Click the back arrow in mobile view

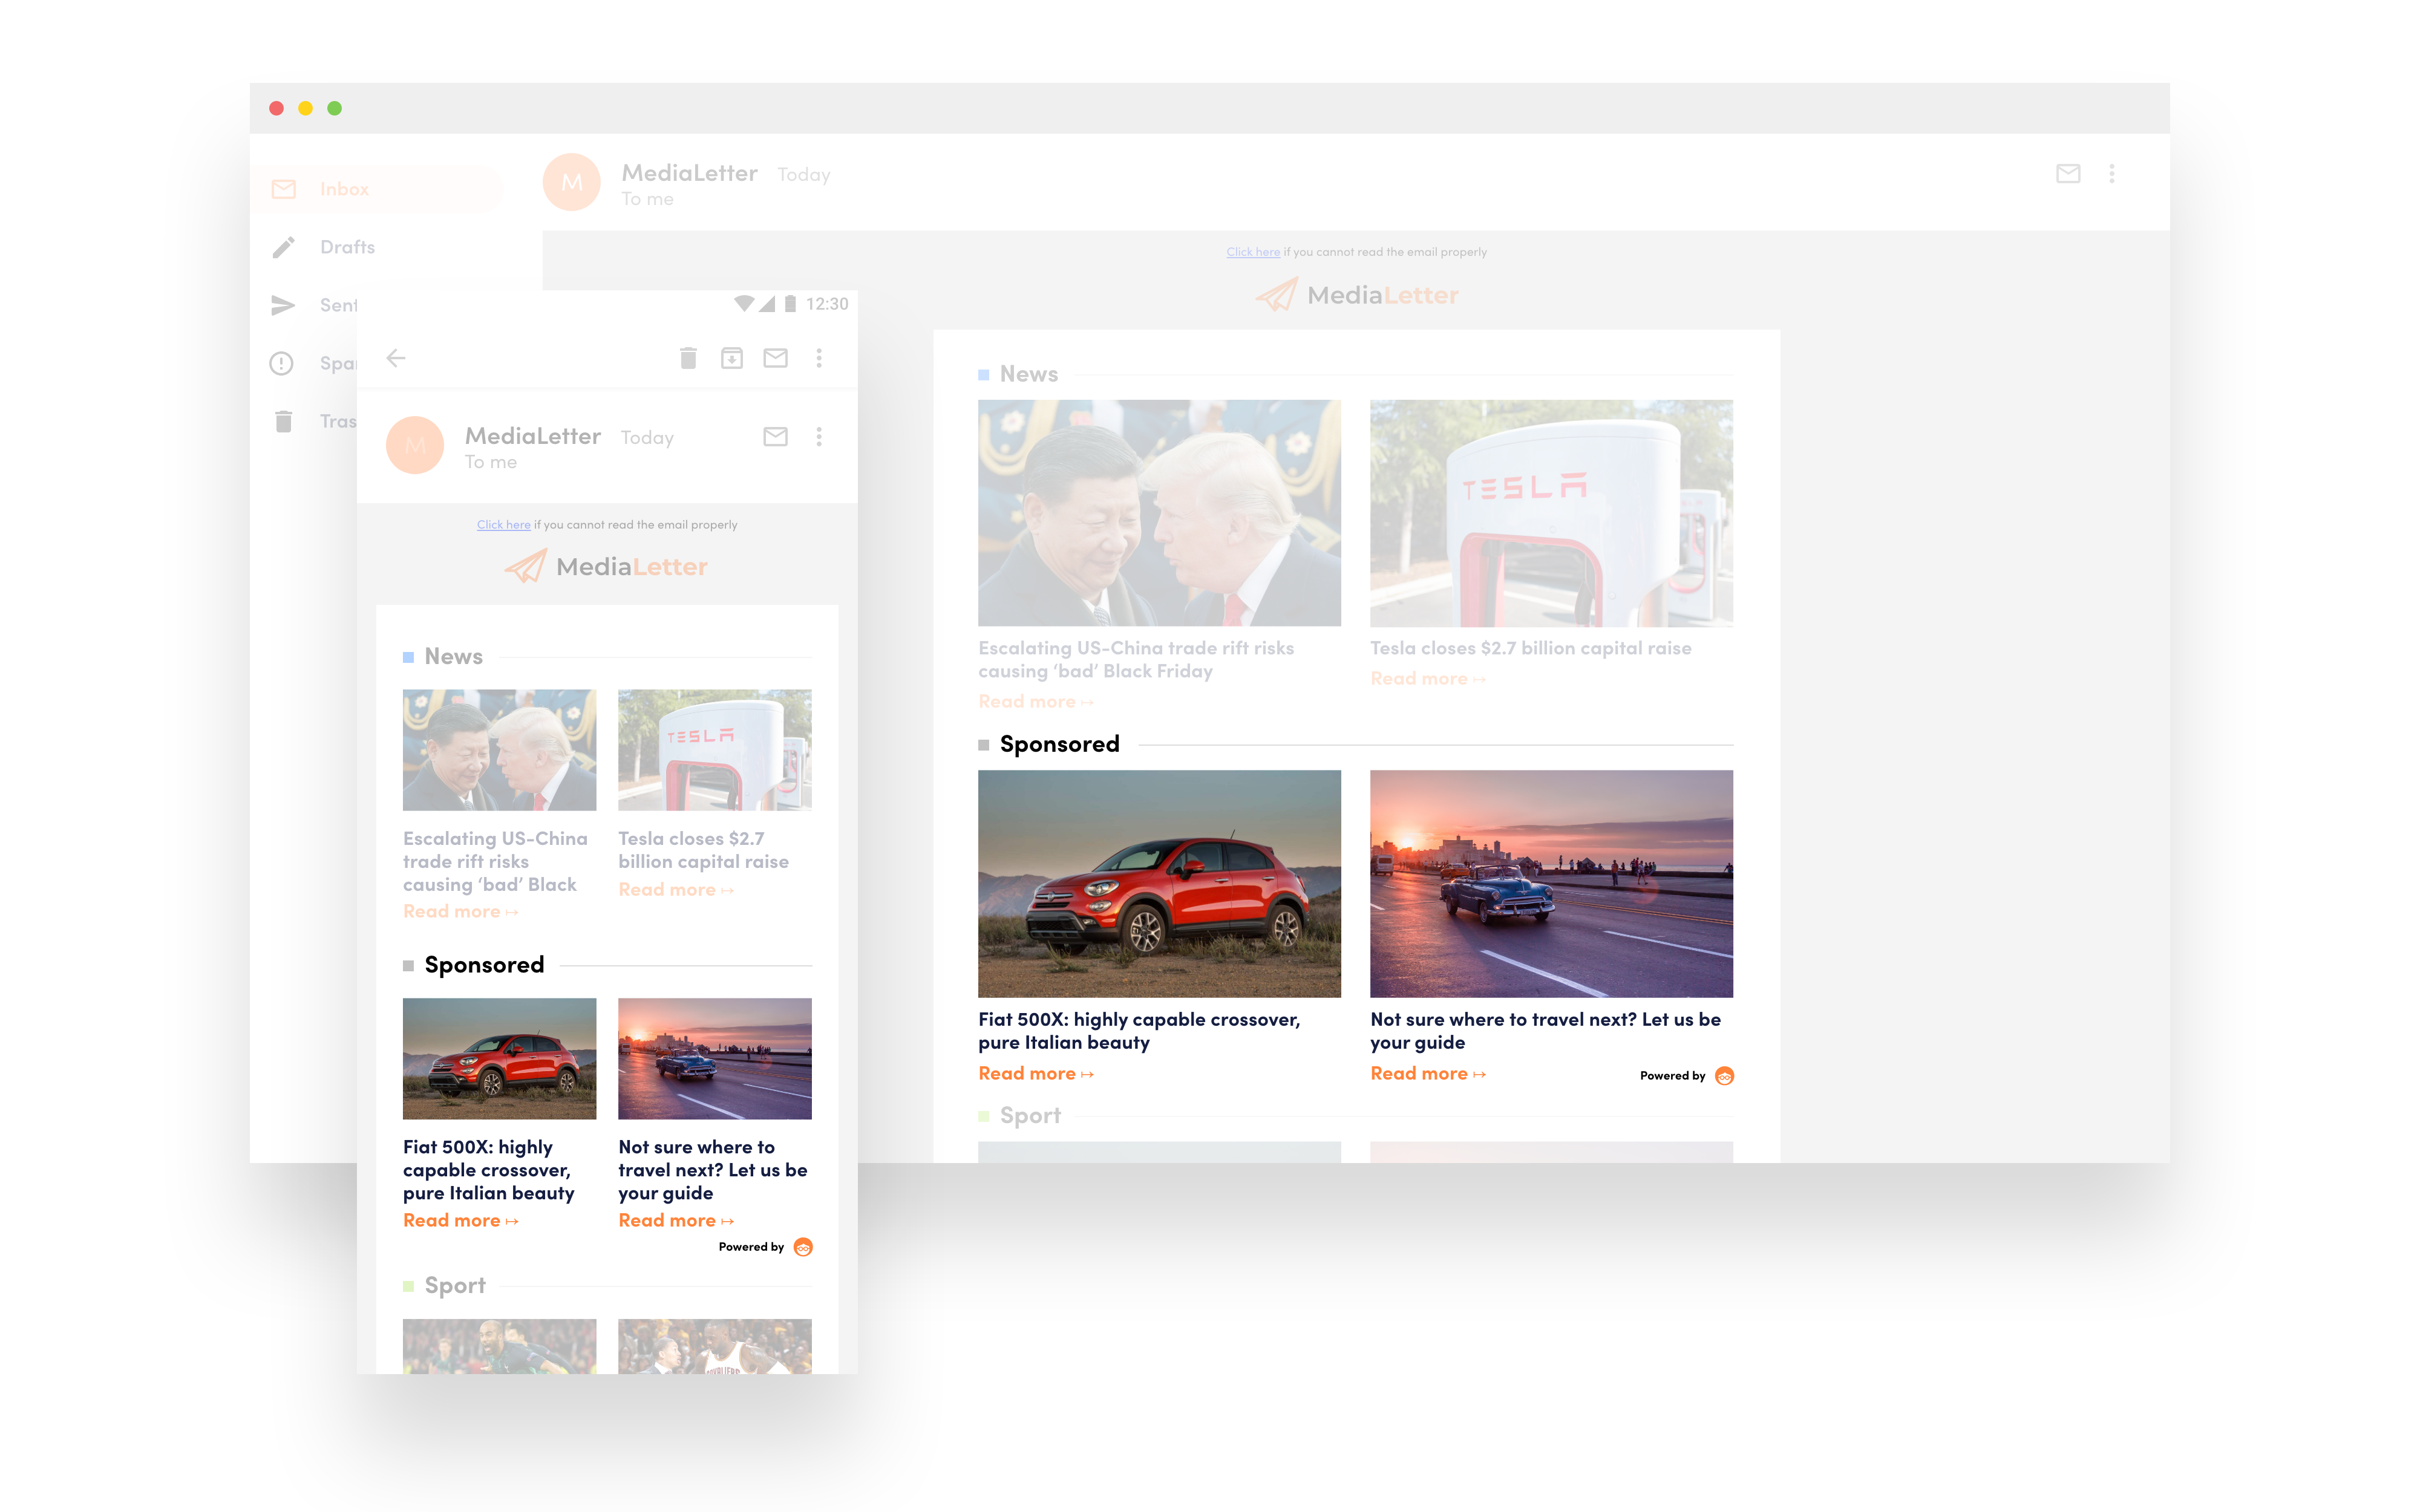(x=396, y=358)
